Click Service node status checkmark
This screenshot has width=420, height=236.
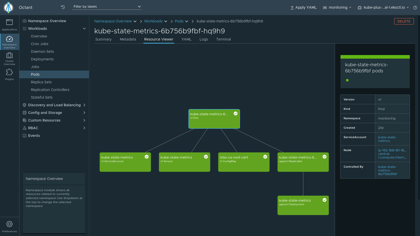206,157
